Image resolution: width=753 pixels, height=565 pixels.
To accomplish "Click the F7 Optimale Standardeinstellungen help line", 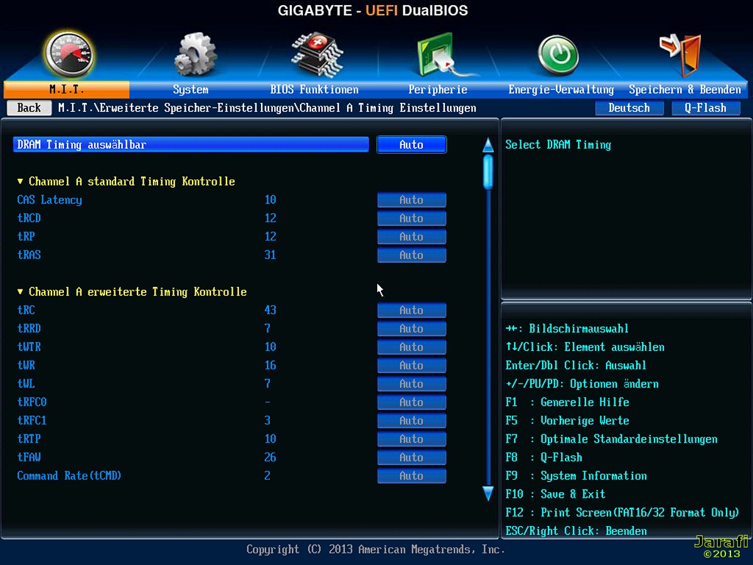I will pyautogui.click(x=611, y=439).
